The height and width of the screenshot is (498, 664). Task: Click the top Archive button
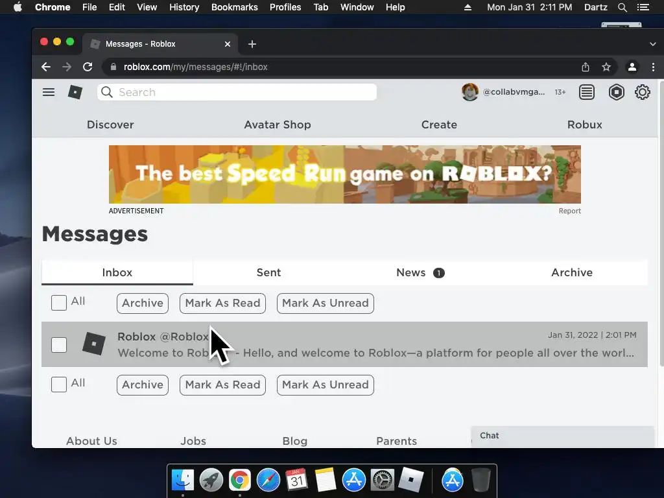pos(143,303)
